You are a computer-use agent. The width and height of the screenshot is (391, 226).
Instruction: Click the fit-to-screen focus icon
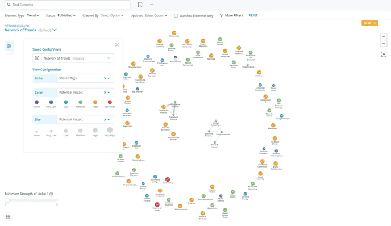pyautogui.click(x=384, y=55)
